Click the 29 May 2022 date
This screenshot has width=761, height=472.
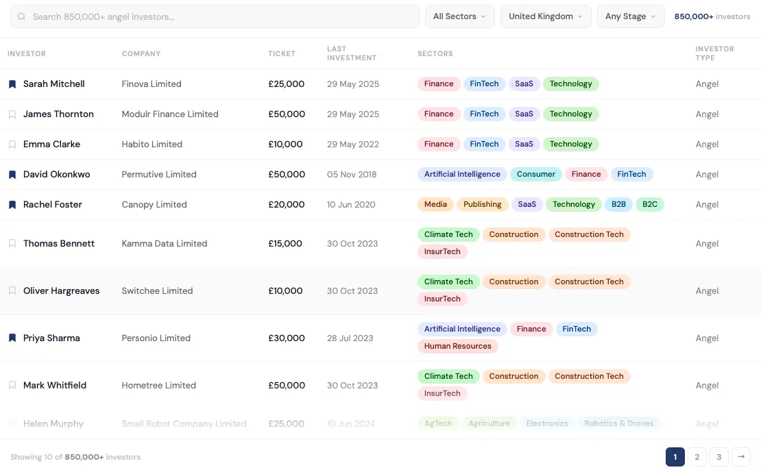click(353, 144)
